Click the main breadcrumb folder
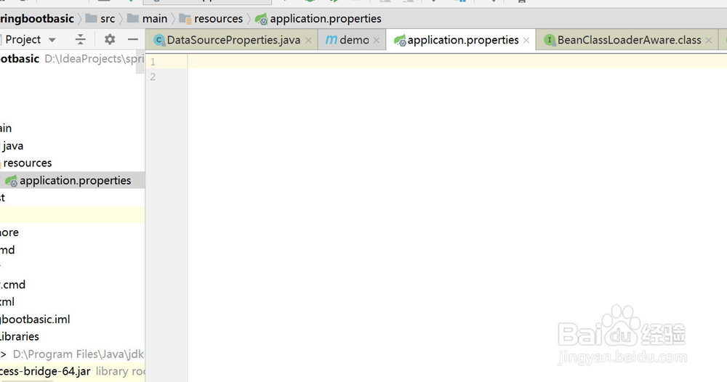Image resolution: width=727 pixels, height=382 pixels. [147, 19]
